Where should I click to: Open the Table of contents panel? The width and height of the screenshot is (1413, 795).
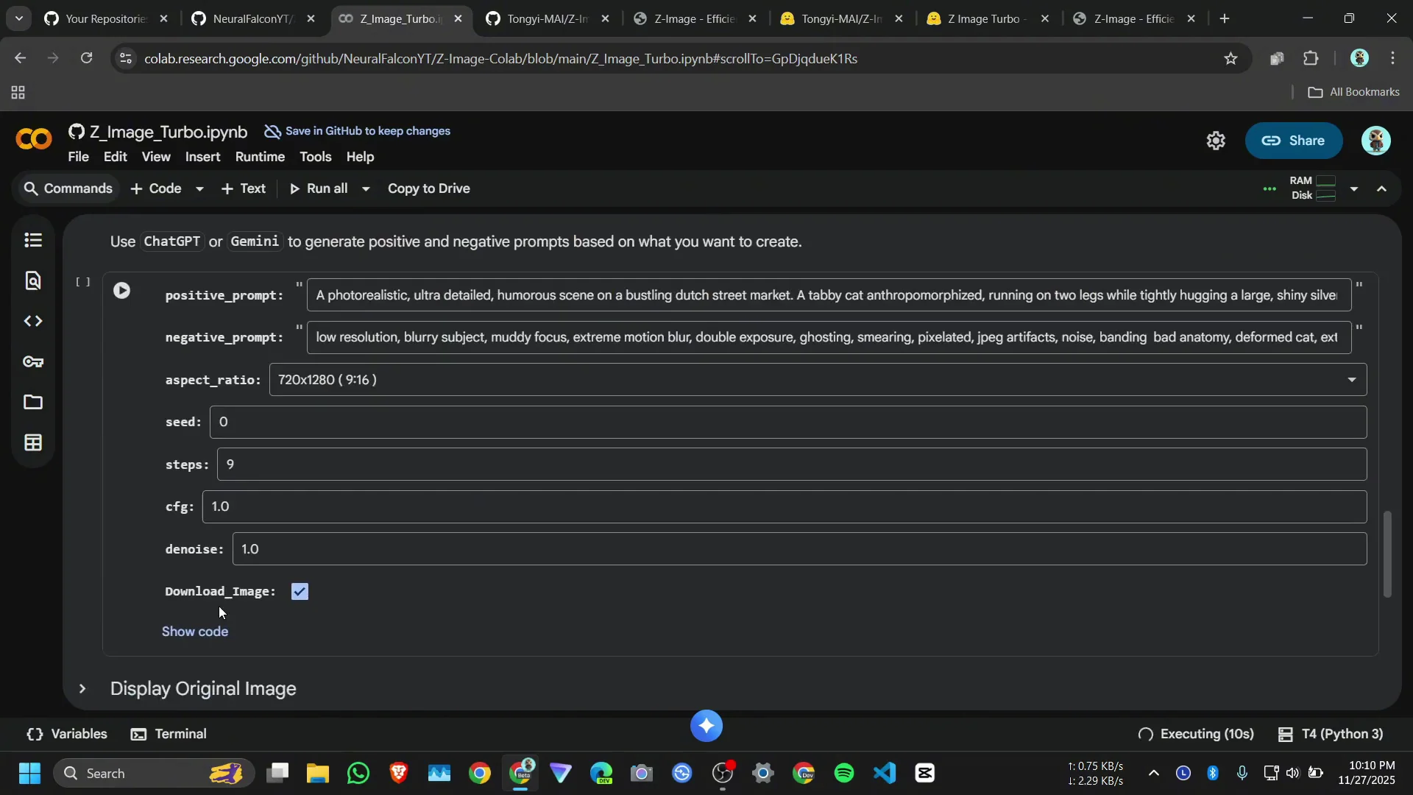coord(33,240)
